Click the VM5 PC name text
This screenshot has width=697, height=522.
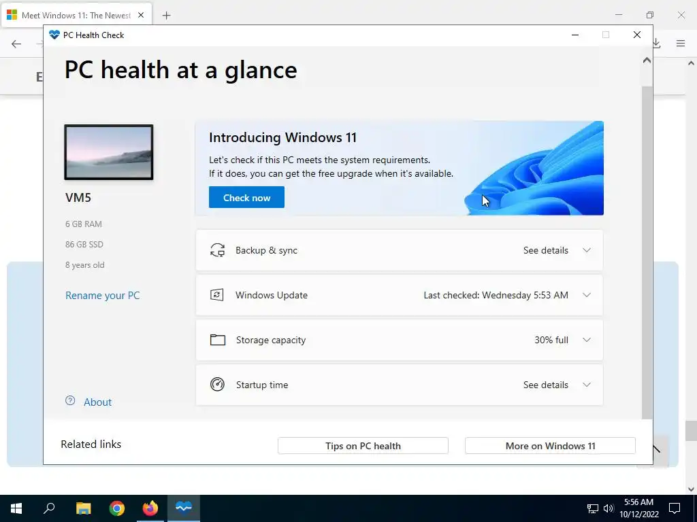[78, 198]
